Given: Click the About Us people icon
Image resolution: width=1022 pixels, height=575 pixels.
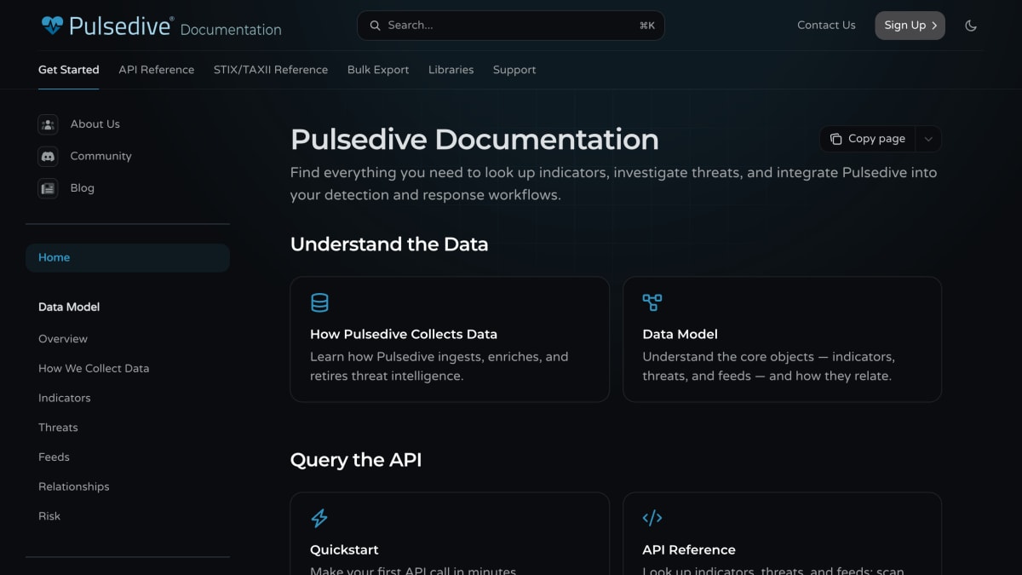Looking at the screenshot, I should click(48, 124).
